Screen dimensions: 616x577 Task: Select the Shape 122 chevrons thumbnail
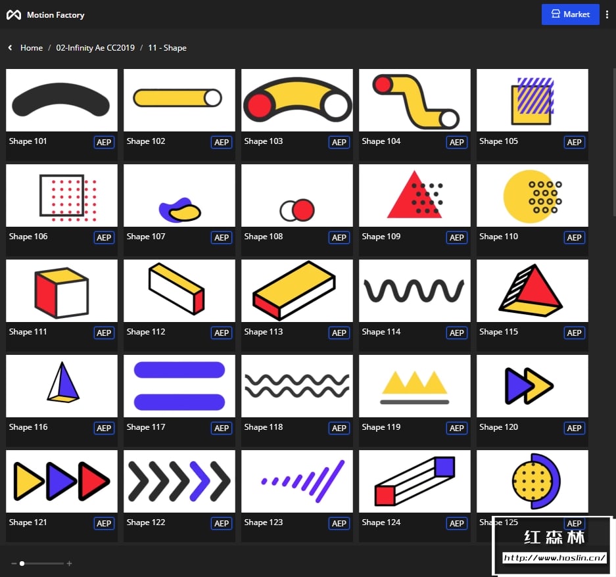click(179, 481)
